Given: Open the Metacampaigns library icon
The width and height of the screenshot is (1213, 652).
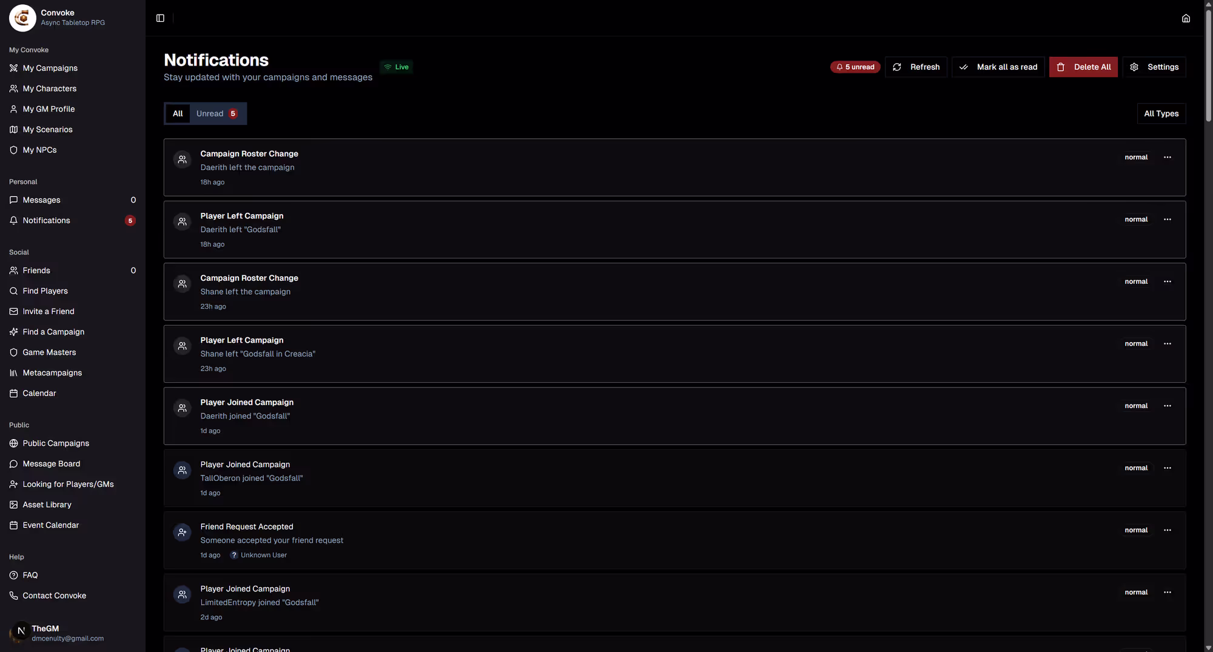Looking at the screenshot, I should point(13,373).
